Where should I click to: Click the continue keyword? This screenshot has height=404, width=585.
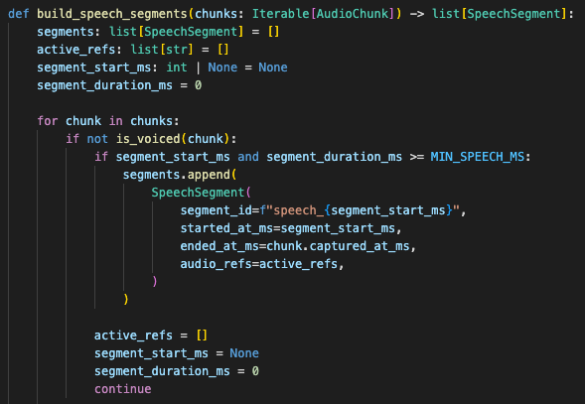tap(123, 389)
